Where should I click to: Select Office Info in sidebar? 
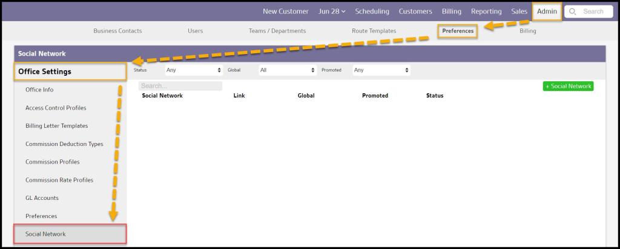coord(39,90)
